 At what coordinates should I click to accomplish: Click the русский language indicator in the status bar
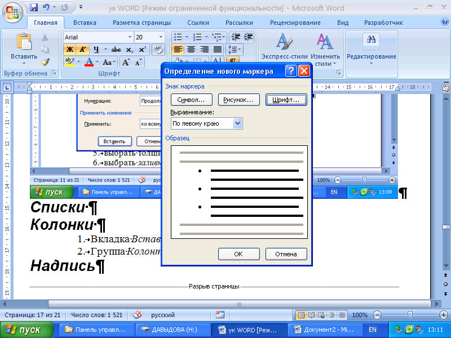click(x=163, y=315)
